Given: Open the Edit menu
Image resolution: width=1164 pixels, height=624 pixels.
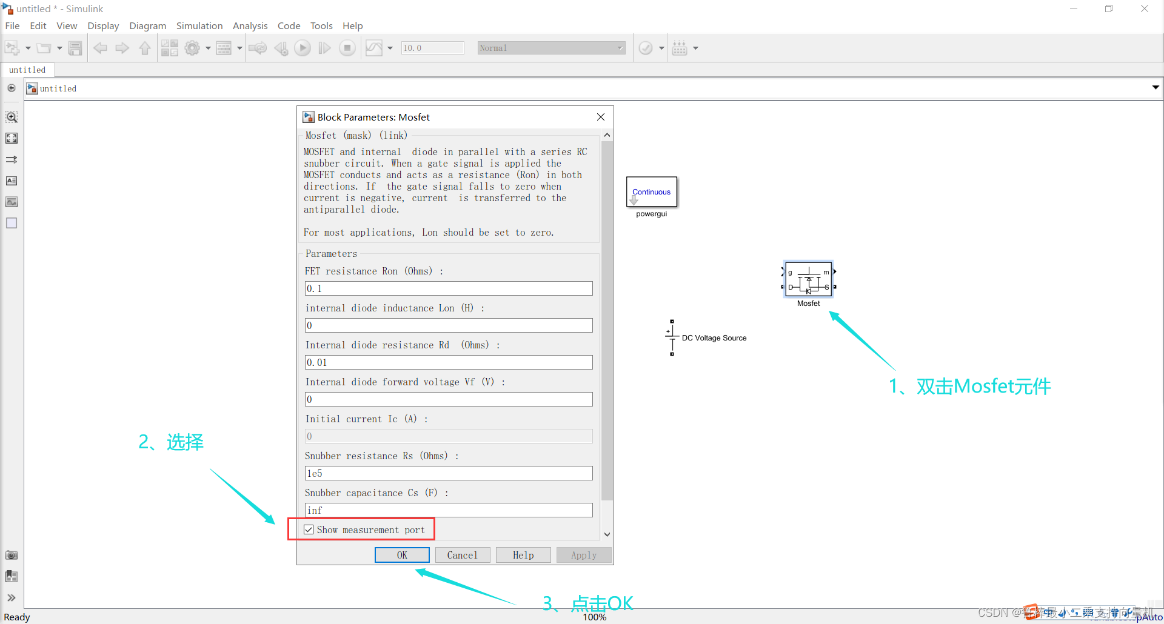Looking at the screenshot, I should point(38,25).
